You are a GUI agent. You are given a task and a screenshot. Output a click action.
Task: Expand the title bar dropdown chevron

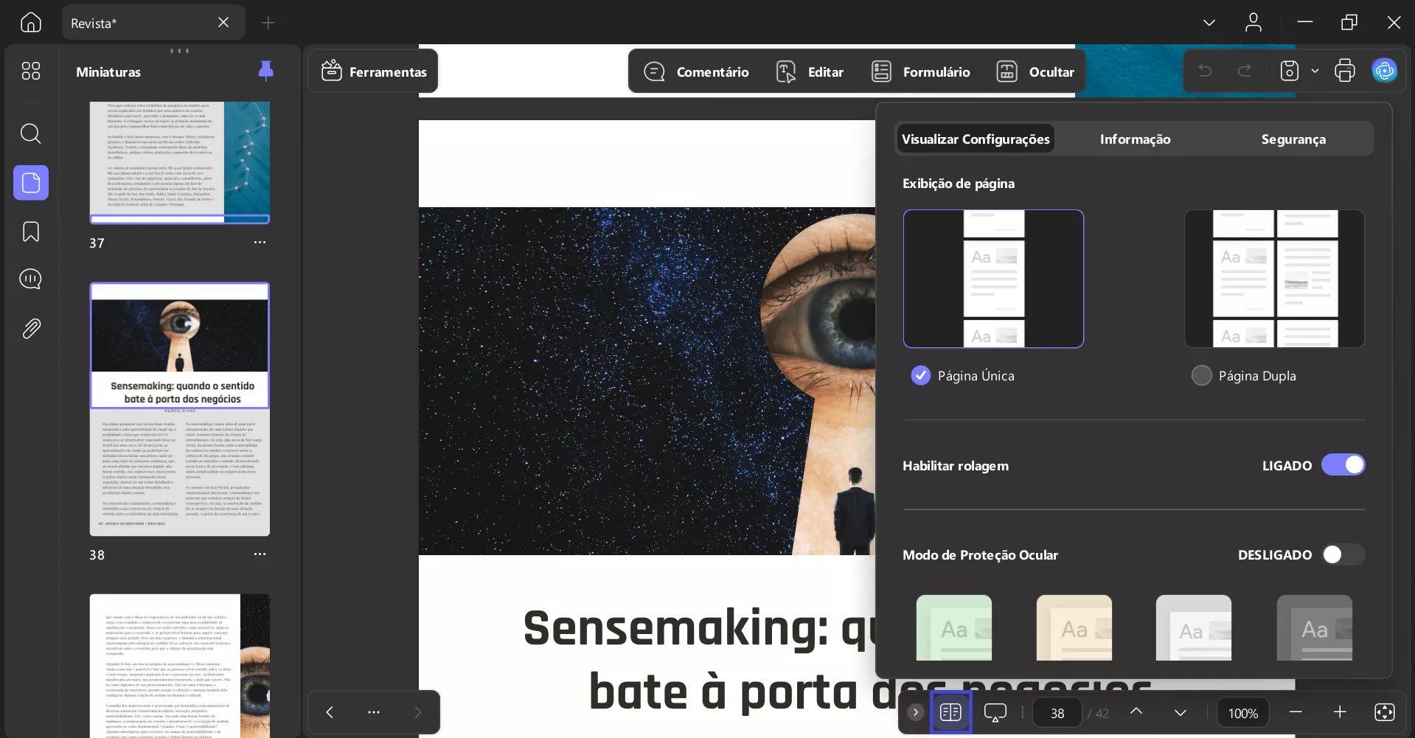(x=1209, y=23)
